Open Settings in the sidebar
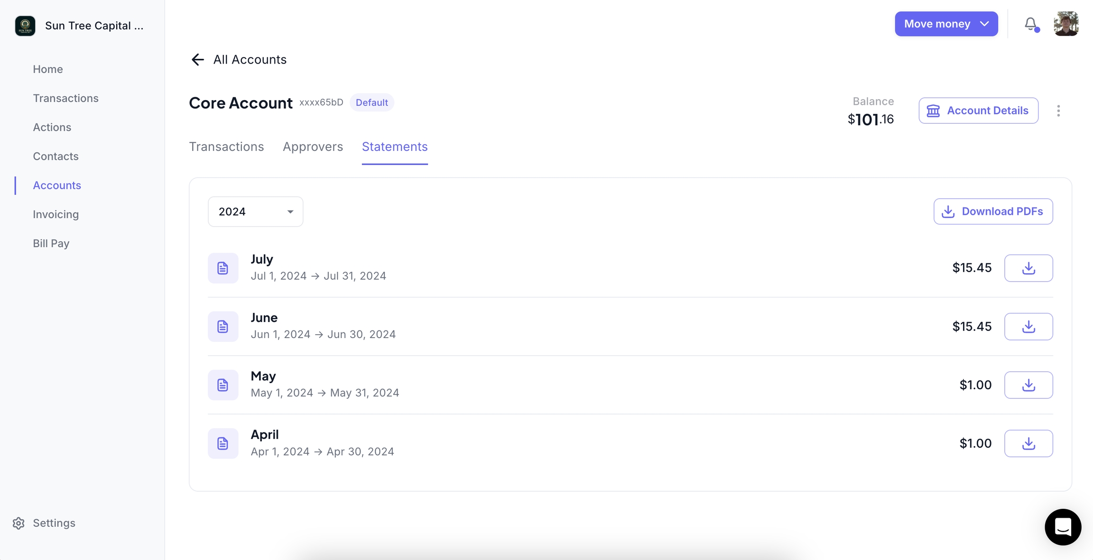The width and height of the screenshot is (1093, 560). click(x=54, y=523)
